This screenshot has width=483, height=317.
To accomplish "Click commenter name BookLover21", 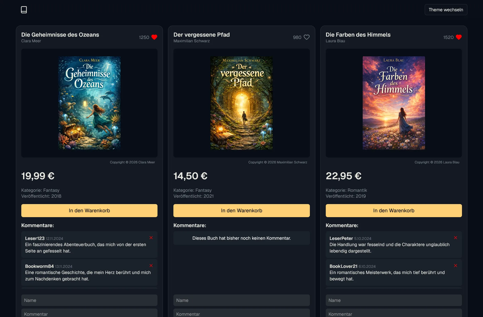I will click(x=343, y=266).
